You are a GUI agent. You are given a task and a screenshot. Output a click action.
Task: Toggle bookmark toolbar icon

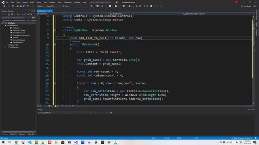[x=151, y=6]
